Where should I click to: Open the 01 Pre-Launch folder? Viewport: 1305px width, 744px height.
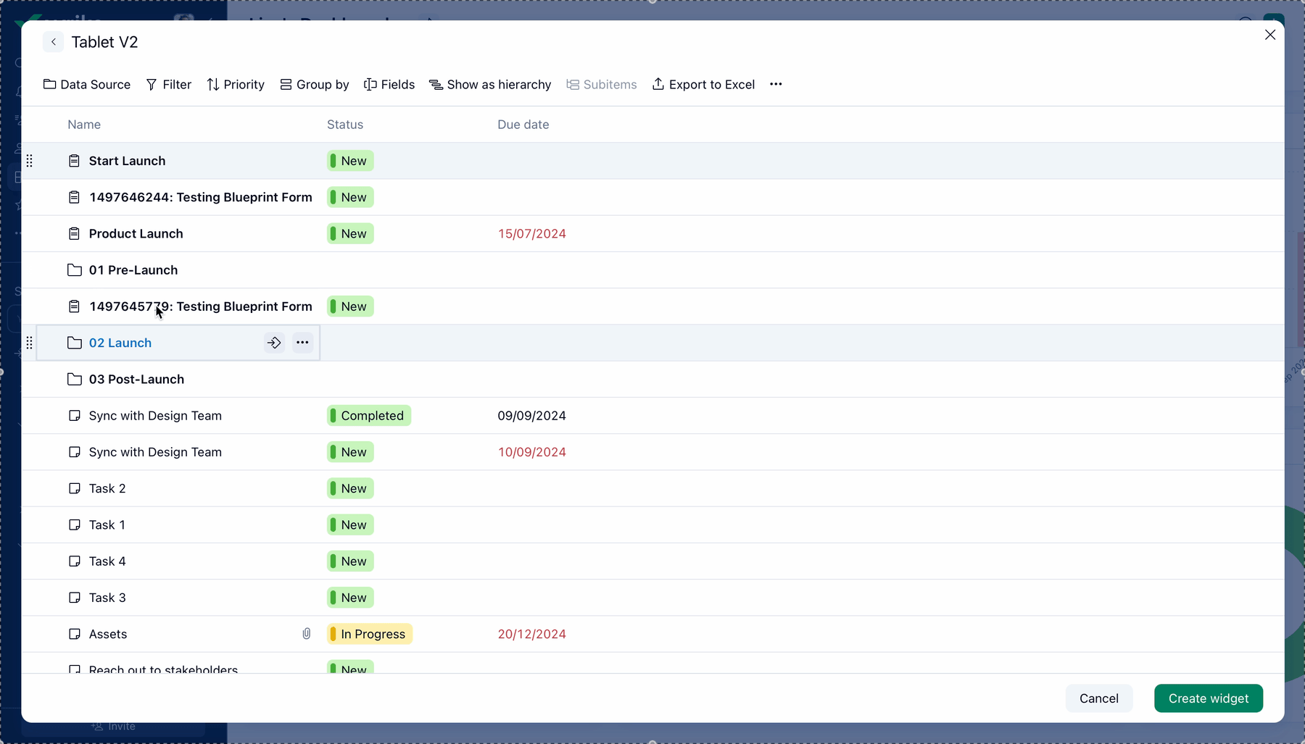[133, 269]
